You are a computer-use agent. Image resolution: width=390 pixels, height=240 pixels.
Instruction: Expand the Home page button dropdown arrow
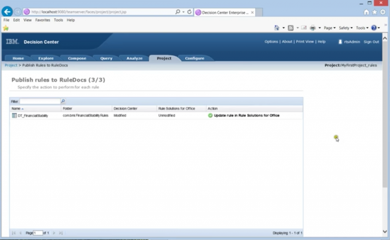(x=283, y=28)
